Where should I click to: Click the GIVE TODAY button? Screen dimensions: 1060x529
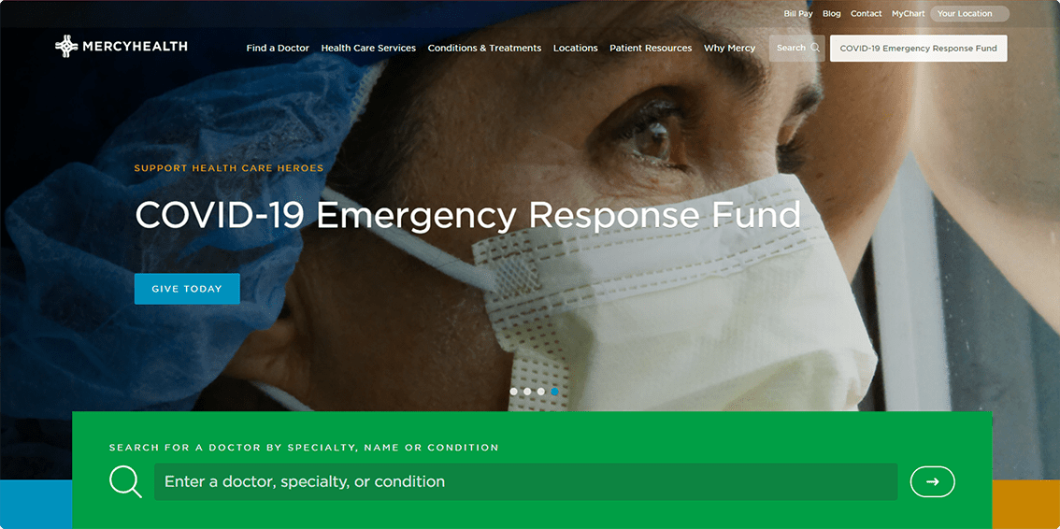[x=187, y=289]
